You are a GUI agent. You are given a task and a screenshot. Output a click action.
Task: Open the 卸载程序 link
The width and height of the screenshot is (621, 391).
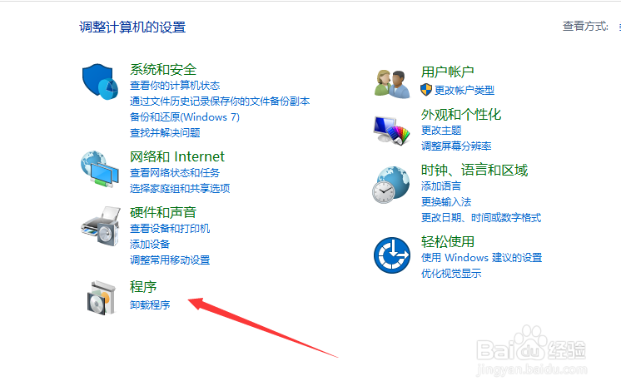150,304
